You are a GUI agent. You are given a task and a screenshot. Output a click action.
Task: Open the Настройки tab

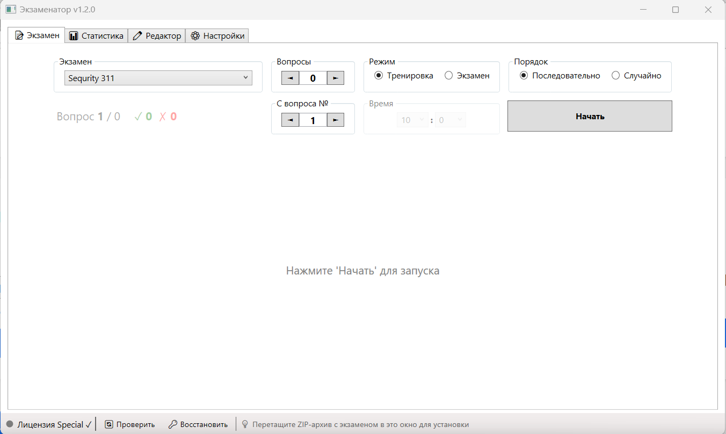(217, 36)
